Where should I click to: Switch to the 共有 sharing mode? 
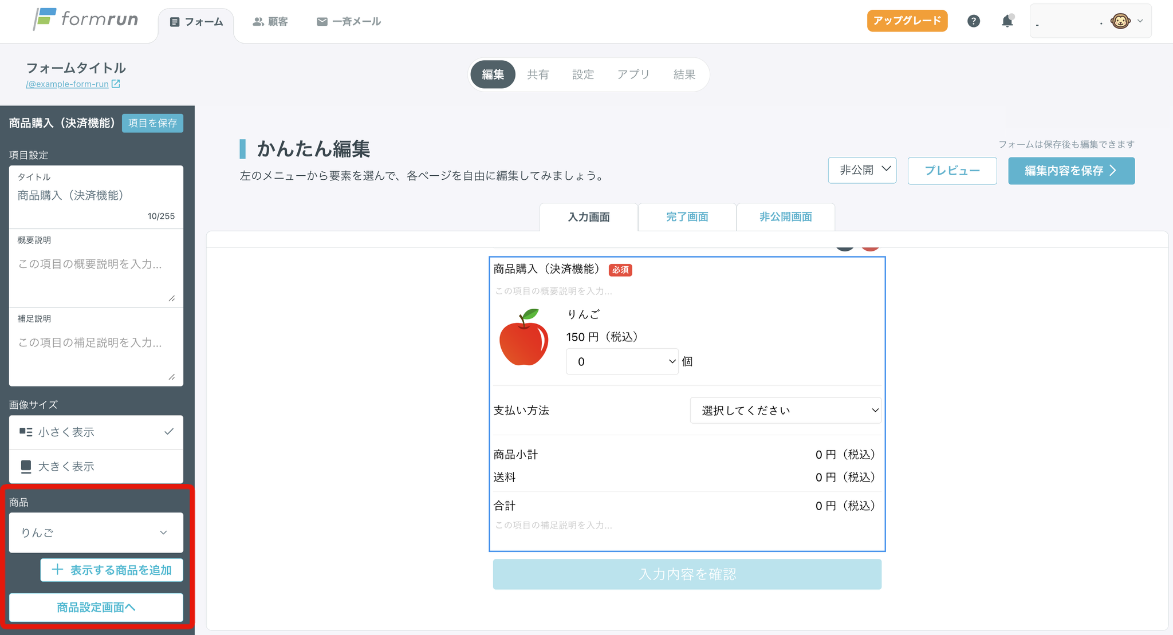click(538, 74)
